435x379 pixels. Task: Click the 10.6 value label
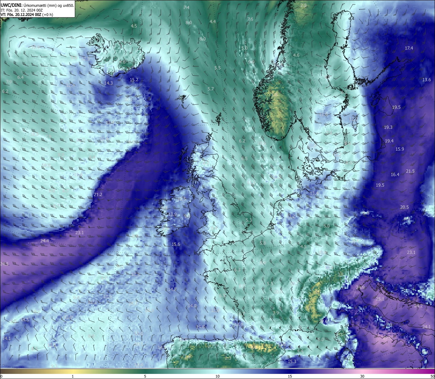(323, 321)
